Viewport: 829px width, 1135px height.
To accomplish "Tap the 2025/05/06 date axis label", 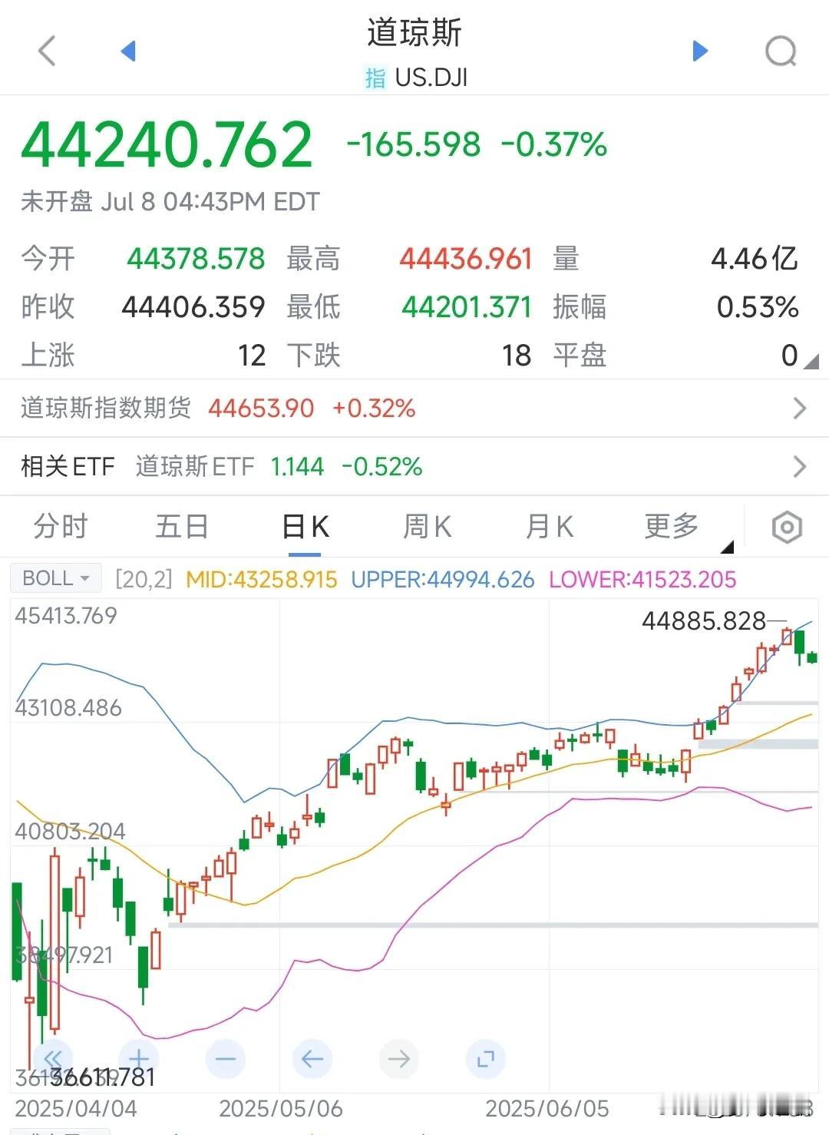I will (281, 1109).
